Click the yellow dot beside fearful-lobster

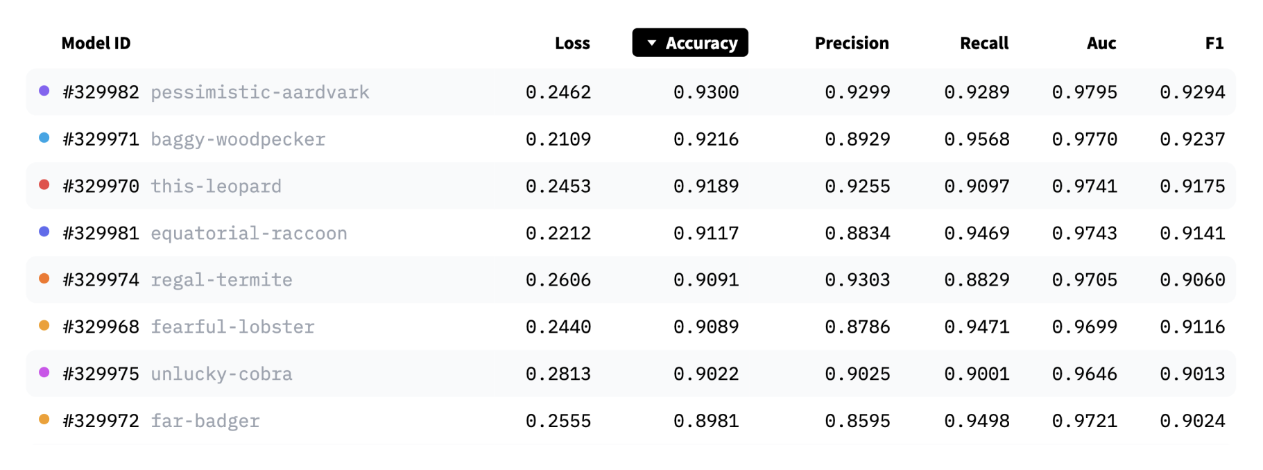coord(44,325)
